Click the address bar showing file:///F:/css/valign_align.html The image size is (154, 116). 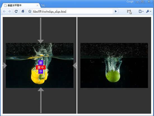(x=73, y=11)
